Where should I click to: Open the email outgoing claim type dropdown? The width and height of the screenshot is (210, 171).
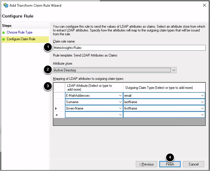202,96
